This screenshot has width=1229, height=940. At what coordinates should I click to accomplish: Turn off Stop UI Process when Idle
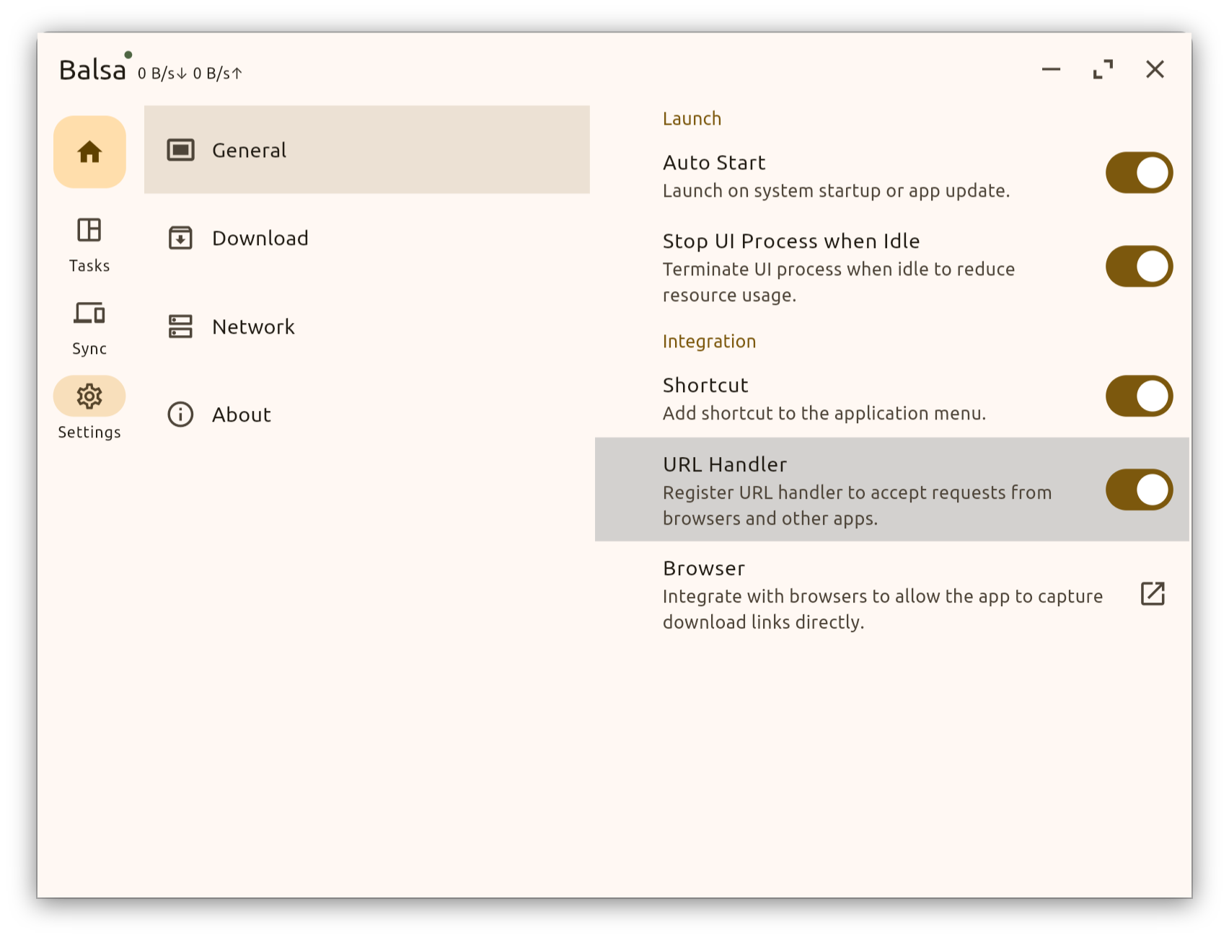tap(1138, 266)
